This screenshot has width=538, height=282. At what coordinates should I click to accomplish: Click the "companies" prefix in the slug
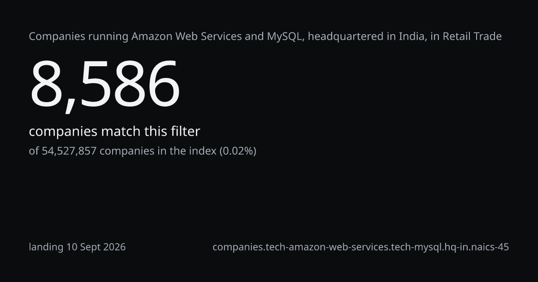point(237,247)
